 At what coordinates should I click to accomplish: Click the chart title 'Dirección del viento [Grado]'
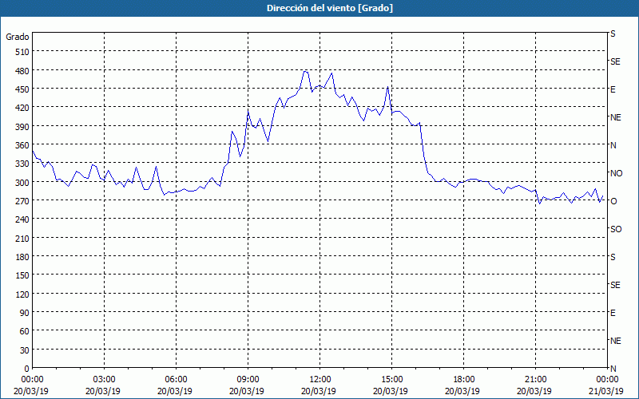[x=330, y=8]
